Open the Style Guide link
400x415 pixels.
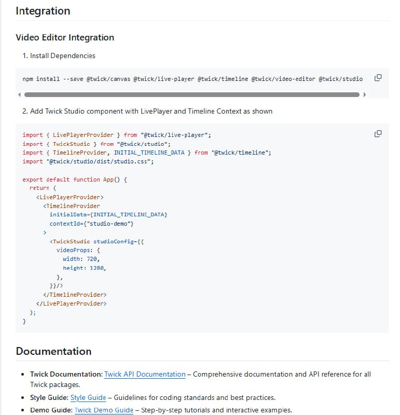click(x=88, y=397)
